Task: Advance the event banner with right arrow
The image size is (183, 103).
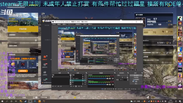Action: click(x=37, y=64)
